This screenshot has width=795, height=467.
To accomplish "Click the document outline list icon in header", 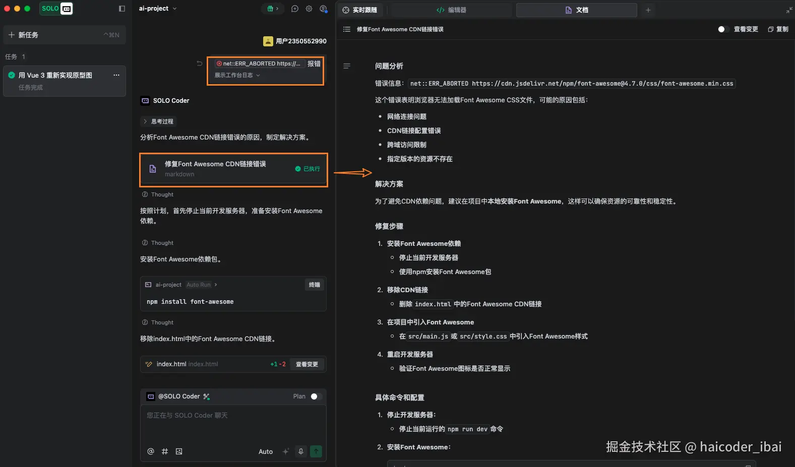I will [347, 29].
